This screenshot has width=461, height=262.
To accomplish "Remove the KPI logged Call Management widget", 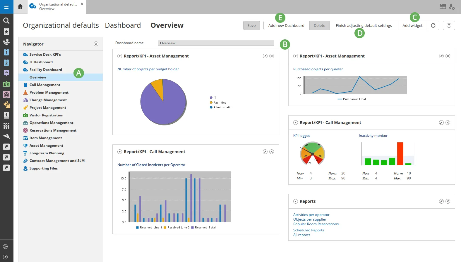I will (x=448, y=123).
